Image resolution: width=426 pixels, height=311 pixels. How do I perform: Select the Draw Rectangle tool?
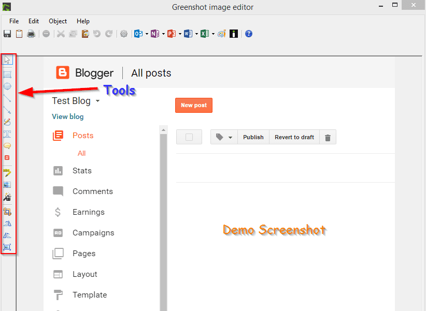coord(7,75)
